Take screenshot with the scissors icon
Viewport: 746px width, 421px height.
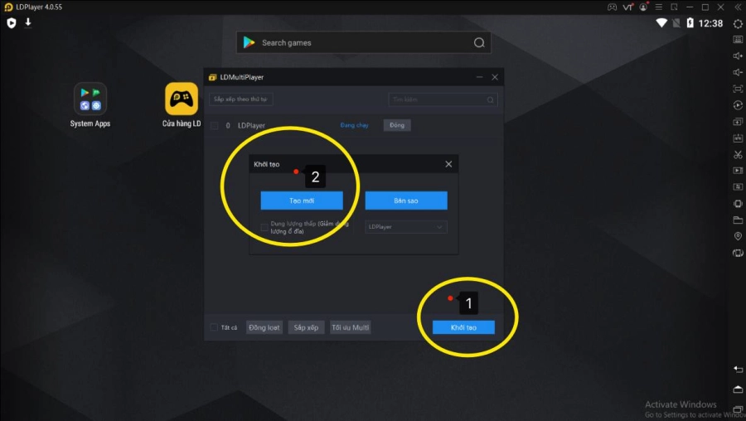click(738, 155)
